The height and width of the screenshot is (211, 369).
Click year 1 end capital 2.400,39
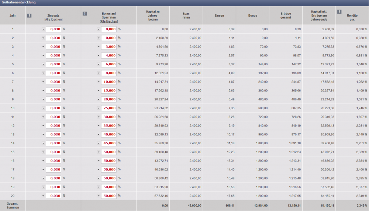coord(328,29)
